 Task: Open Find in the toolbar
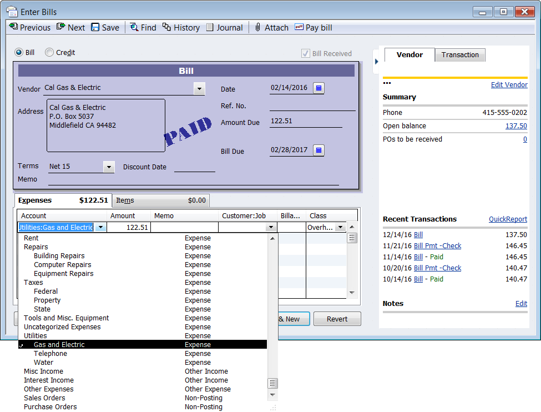pos(143,27)
